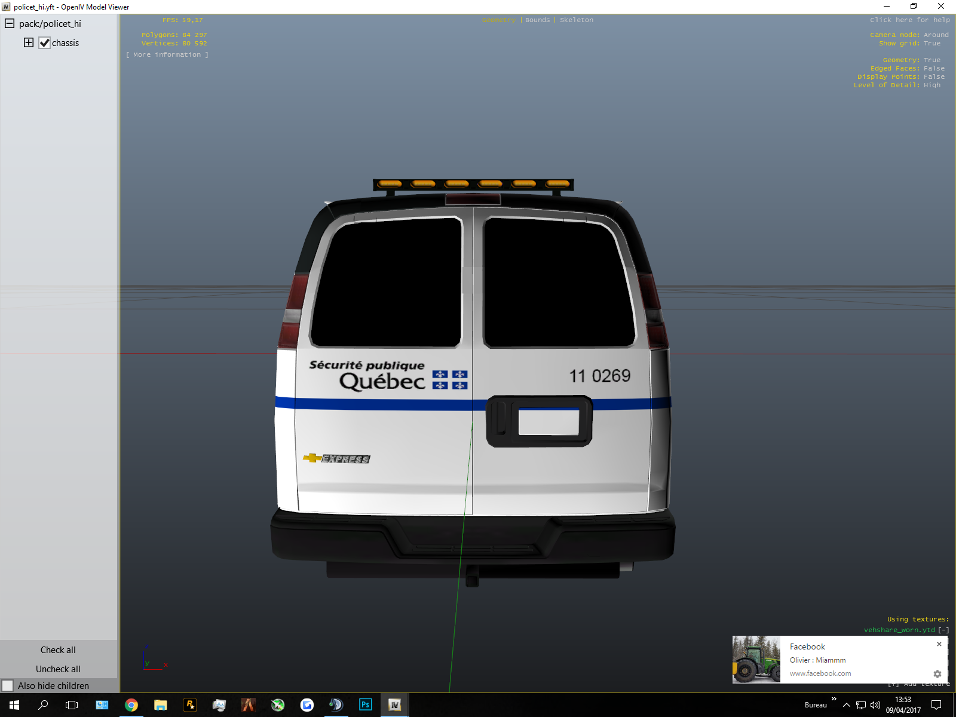Image resolution: width=956 pixels, height=717 pixels.
Task: Open the Click here for help link
Action: [x=909, y=20]
